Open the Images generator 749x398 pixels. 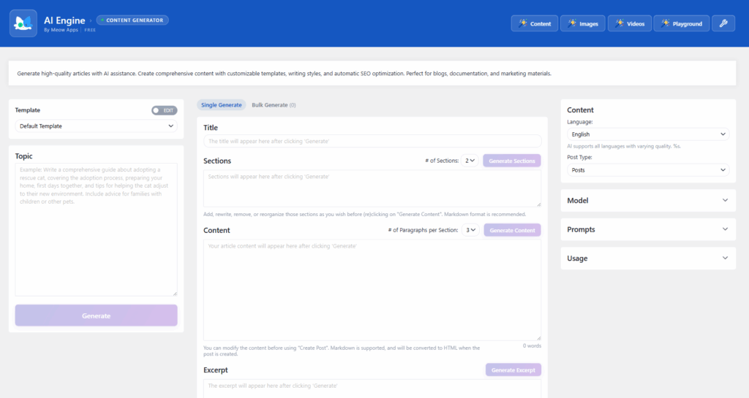(583, 23)
